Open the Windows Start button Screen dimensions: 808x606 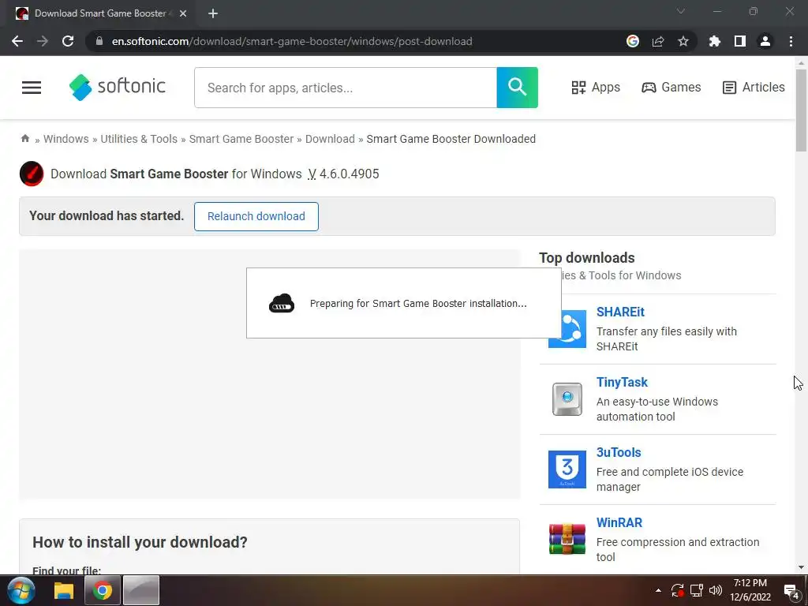tap(21, 590)
